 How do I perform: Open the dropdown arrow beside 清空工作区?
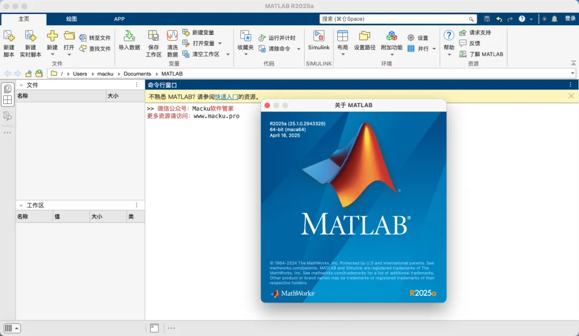[228, 54]
